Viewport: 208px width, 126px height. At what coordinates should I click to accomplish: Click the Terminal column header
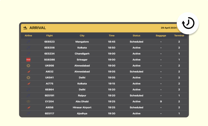pyautogui.click(x=179, y=36)
